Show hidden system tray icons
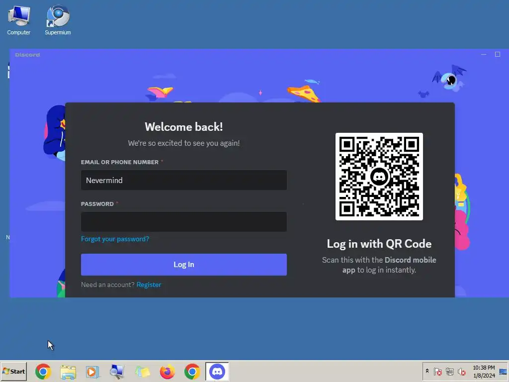 pyautogui.click(x=427, y=371)
